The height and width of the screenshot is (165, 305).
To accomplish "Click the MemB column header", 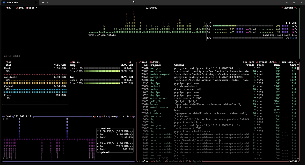I will pyautogui.click(x=277, y=65).
